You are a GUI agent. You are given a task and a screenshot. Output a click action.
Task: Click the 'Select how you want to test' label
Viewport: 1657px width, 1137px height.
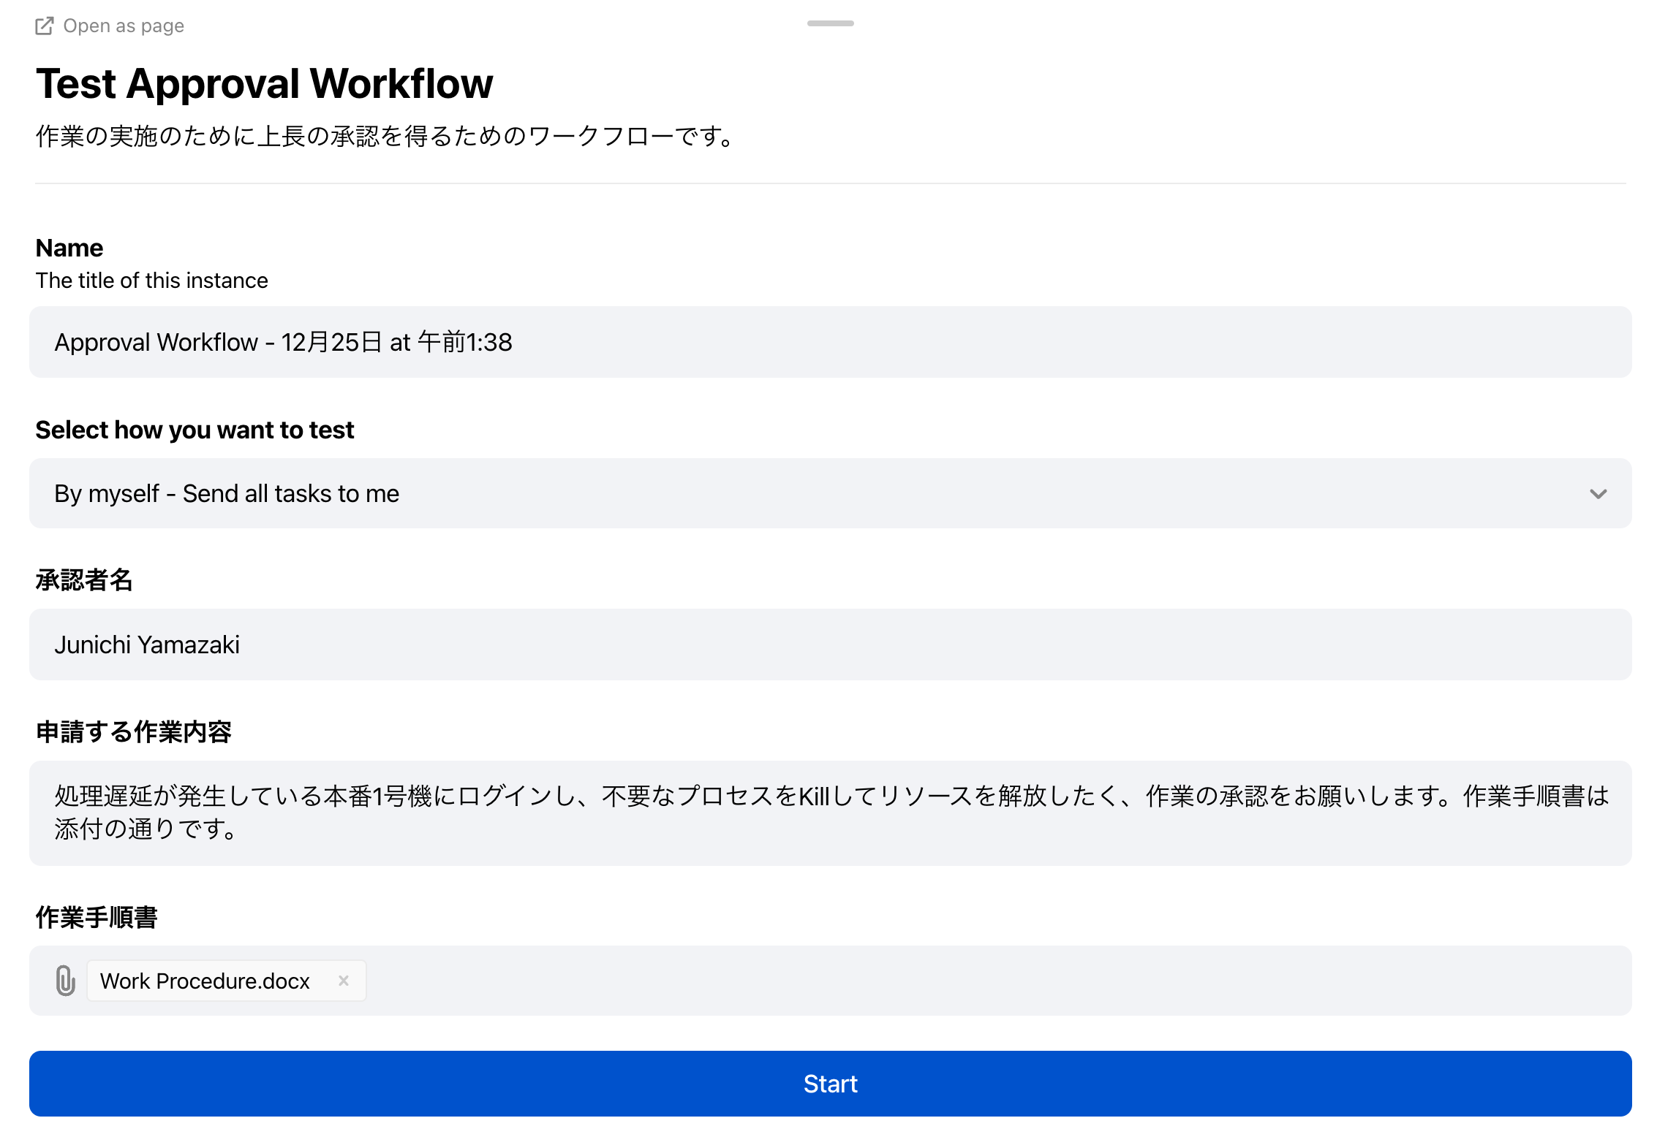click(195, 430)
